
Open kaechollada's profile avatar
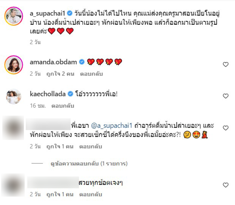click(x=14, y=96)
